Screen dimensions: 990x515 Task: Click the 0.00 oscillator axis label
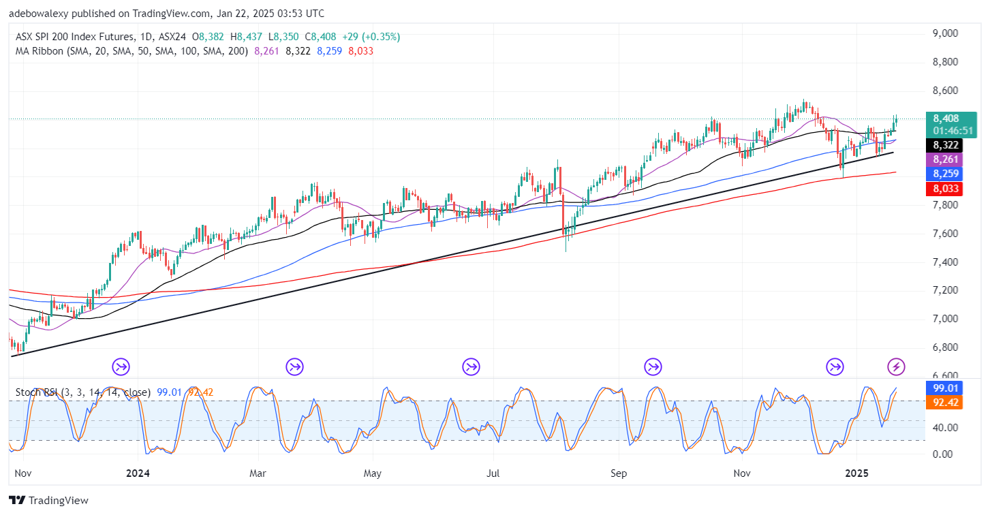(942, 454)
